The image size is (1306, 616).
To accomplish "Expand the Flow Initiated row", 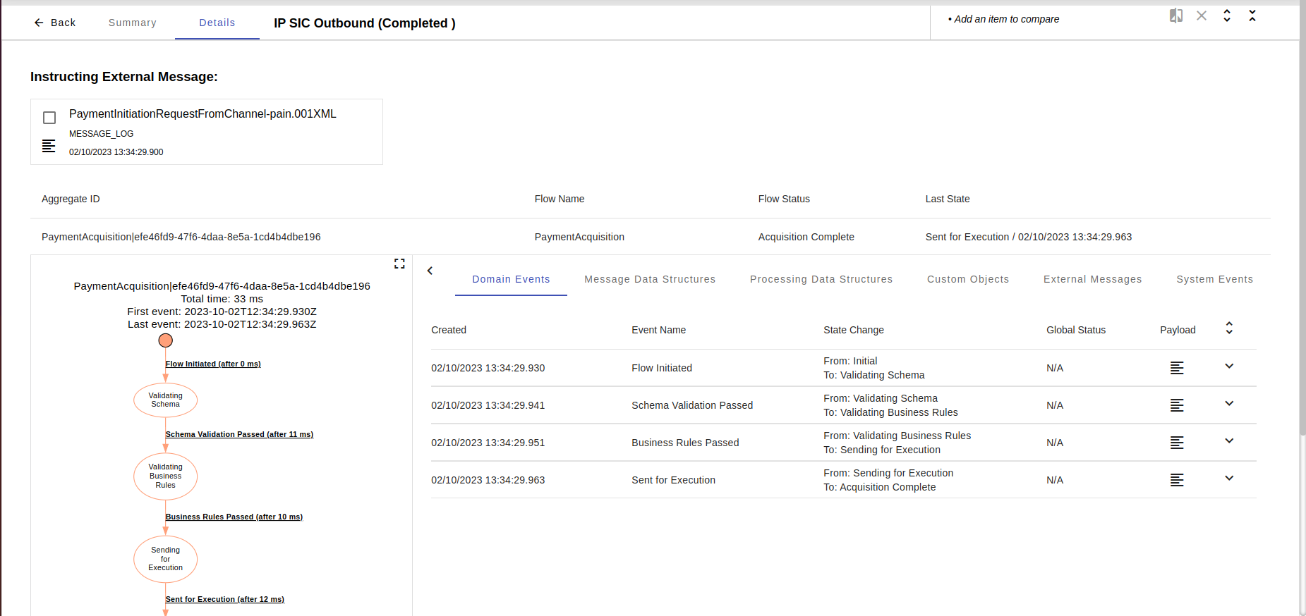I will (x=1229, y=366).
